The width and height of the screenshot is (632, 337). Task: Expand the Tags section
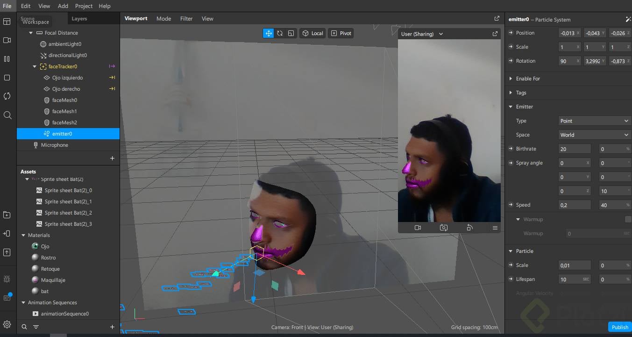point(511,93)
